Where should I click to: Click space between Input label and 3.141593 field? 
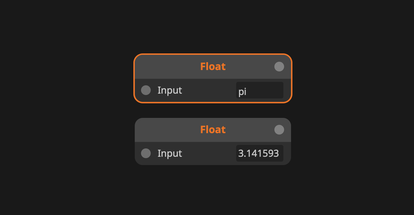[208, 153]
